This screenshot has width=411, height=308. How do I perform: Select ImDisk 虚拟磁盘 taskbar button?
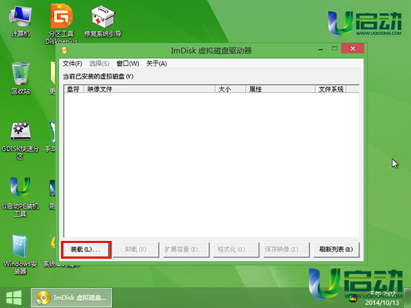71,298
